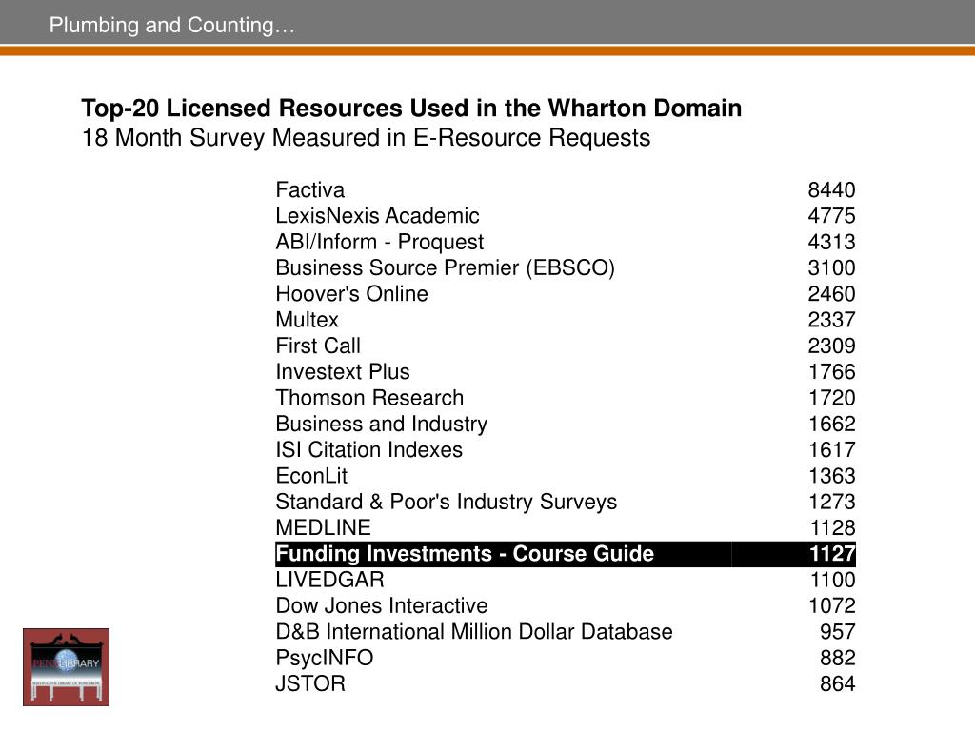Viewport: 975px width, 731px height.
Task: Click the value 1273
Action: click(832, 503)
